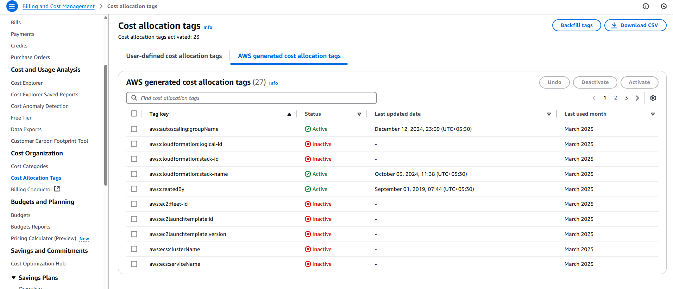Open Cost Explorer in the sidebar

coord(27,83)
